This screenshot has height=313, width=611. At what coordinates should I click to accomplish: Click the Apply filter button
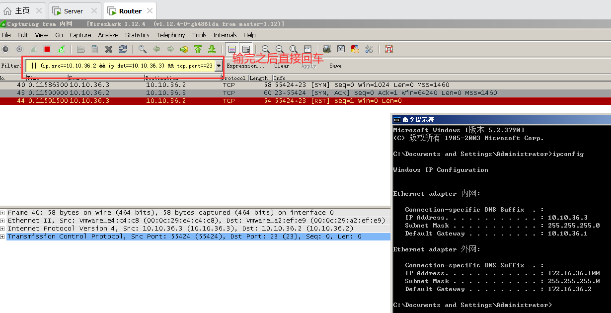[x=308, y=66]
